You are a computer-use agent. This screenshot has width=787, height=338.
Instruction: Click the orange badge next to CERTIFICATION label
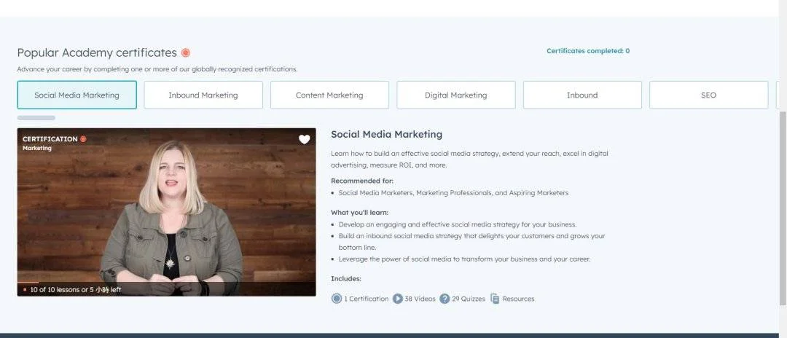pos(83,139)
